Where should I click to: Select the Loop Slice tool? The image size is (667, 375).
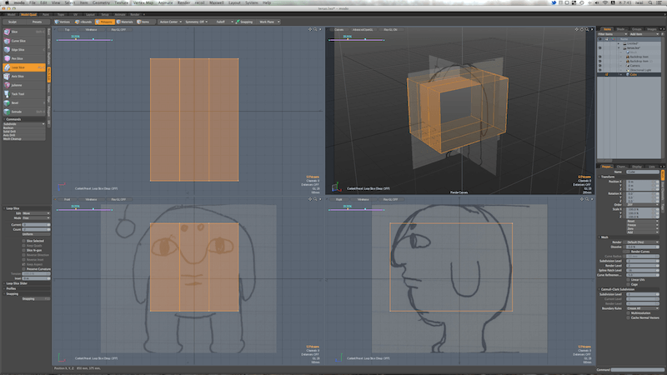[x=24, y=67]
